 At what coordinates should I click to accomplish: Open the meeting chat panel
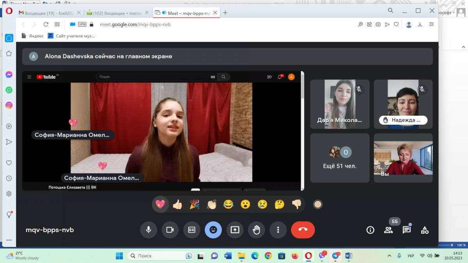click(x=406, y=230)
